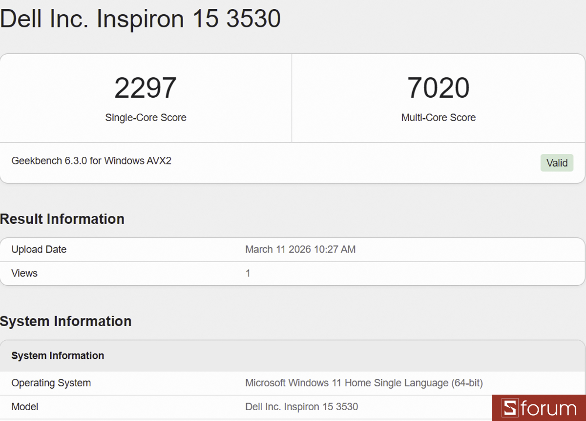Viewport: 586px width, 421px height.
Task: Click the 'Result Information' heading
Action: click(x=62, y=219)
